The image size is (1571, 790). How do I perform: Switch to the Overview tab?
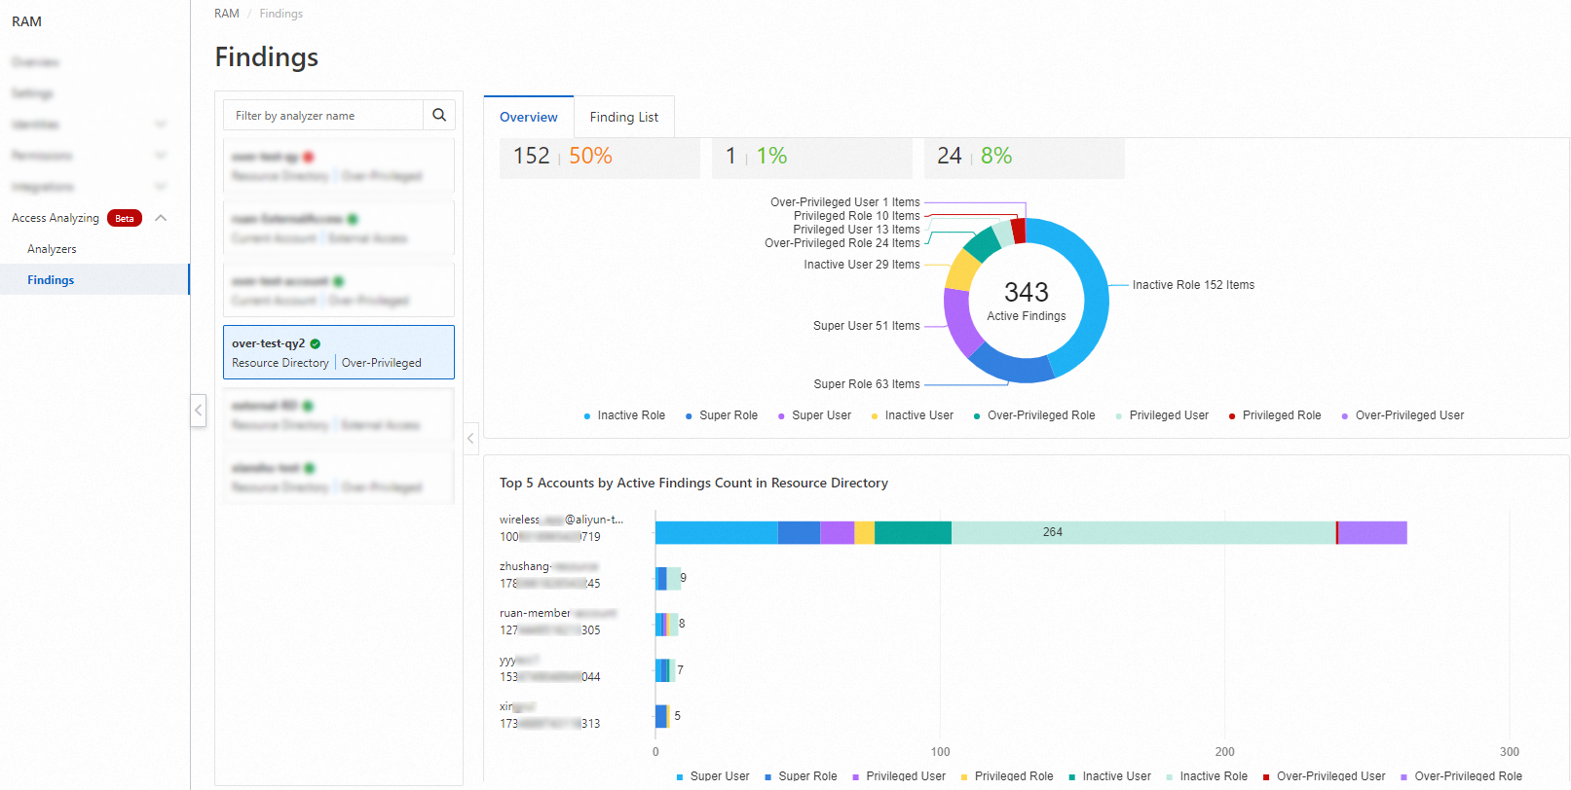coord(529,117)
